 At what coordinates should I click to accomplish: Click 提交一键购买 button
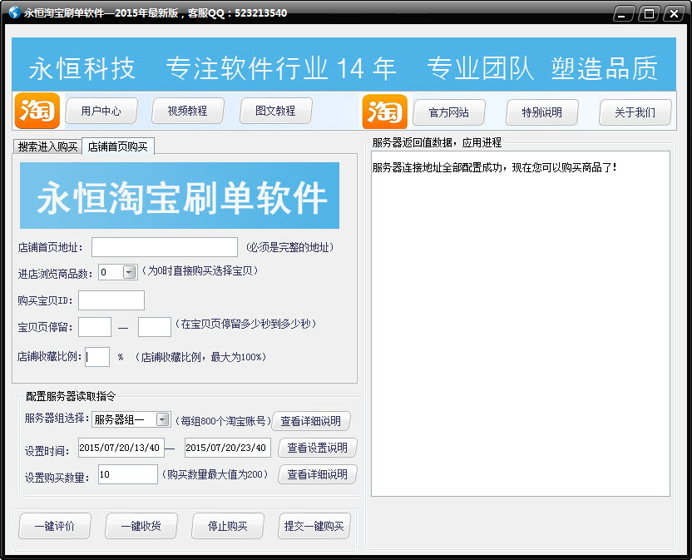314,526
